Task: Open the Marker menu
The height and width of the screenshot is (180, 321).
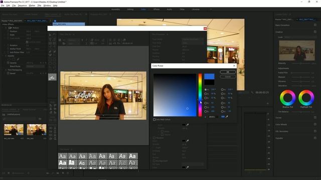Action: coord(32,5)
